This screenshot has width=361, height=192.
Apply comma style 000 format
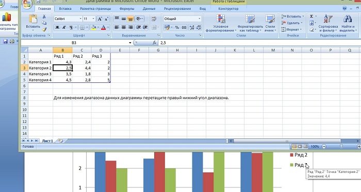(x=184, y=28)
